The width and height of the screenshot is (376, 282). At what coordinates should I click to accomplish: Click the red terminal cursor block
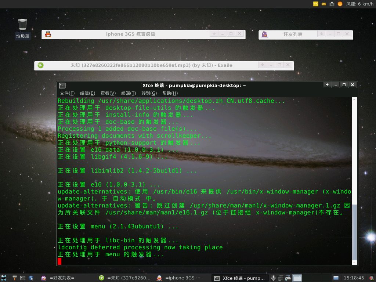tap(59, 261)
